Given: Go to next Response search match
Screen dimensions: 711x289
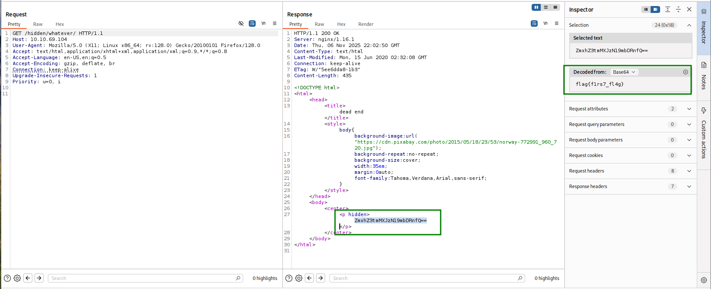Looking at the screenshot, I should coord(321,278).
